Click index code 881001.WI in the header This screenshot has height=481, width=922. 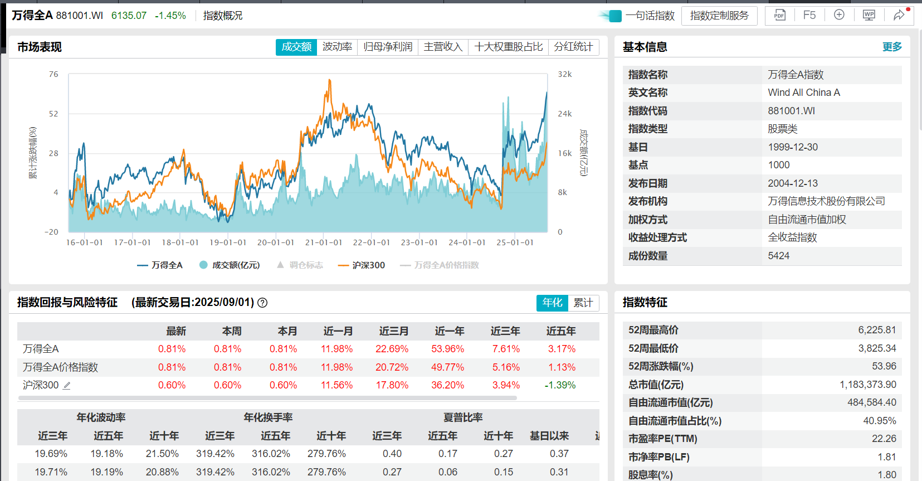pos(80,16)
